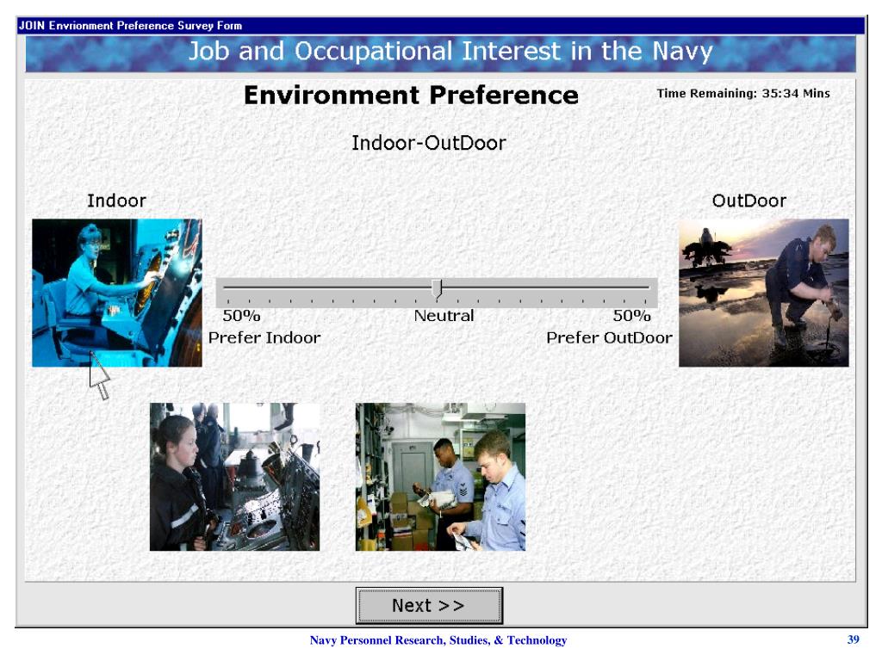Click the 'Prefer Indoor' label
The height and width of the screenshot is (661, 882).
pyautogui.click(x=264, y=337)
